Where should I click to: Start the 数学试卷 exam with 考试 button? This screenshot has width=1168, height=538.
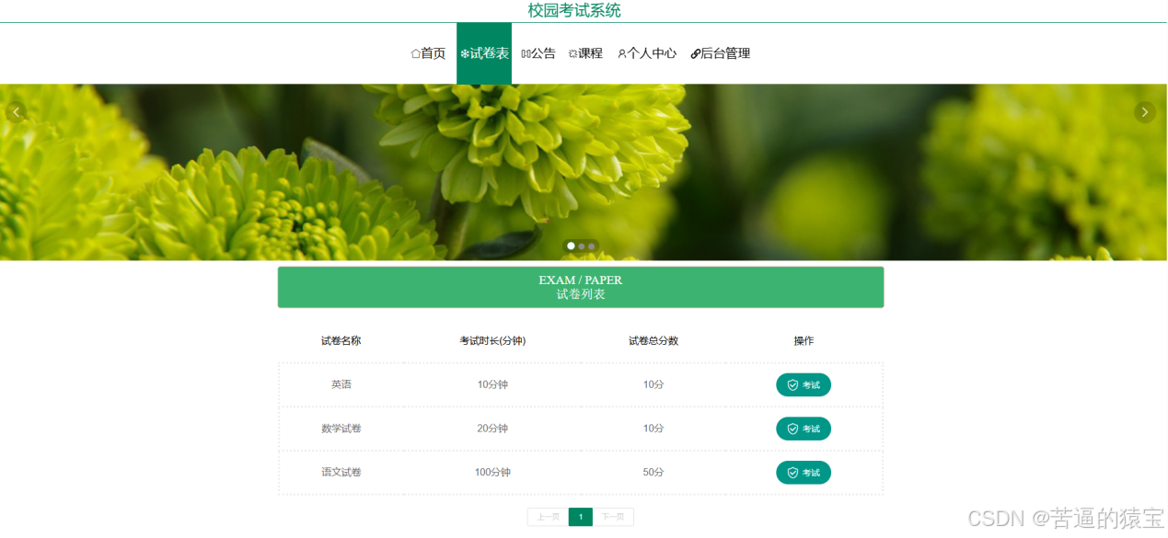point(804,429)
